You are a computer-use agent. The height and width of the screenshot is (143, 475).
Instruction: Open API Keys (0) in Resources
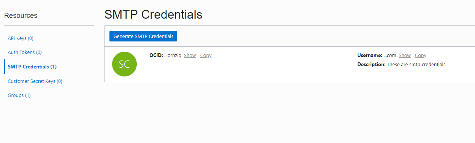(x=21, y=38)
